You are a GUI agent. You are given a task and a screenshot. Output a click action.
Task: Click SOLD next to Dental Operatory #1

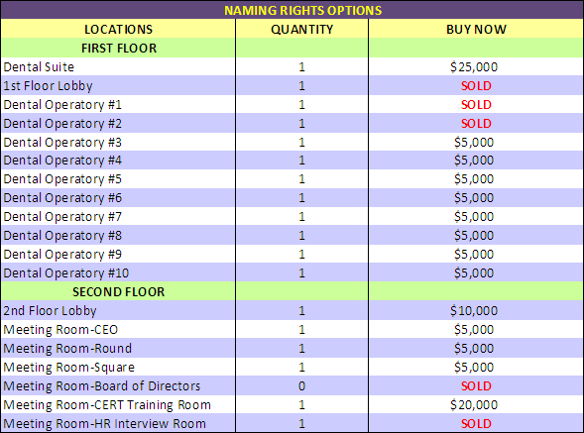pos(476,105)
